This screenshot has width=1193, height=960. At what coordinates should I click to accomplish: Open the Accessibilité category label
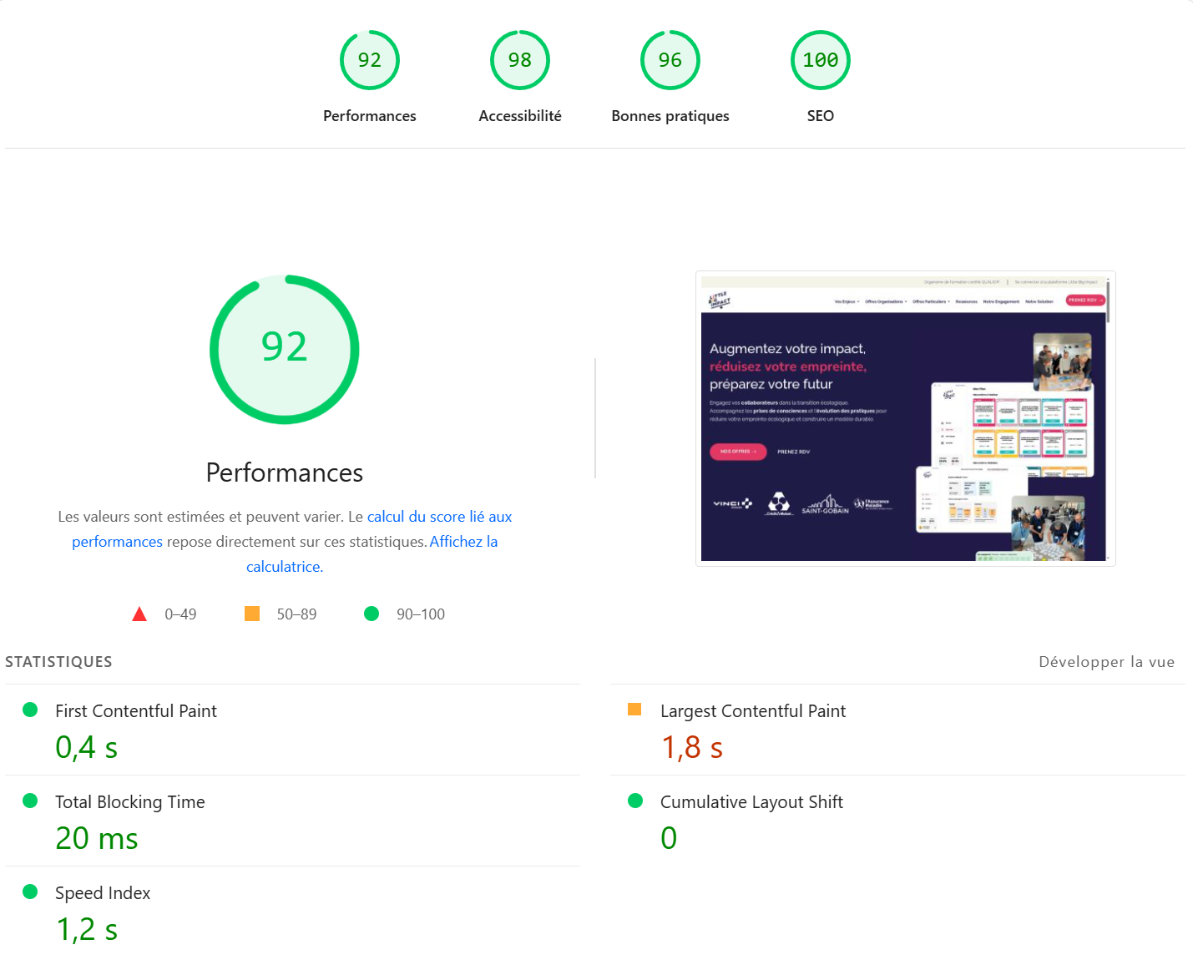tap(520, 116)
